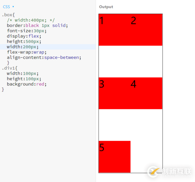Click the watermark logo icon
This screenshot has width=195, height=182.
[153, 172]
